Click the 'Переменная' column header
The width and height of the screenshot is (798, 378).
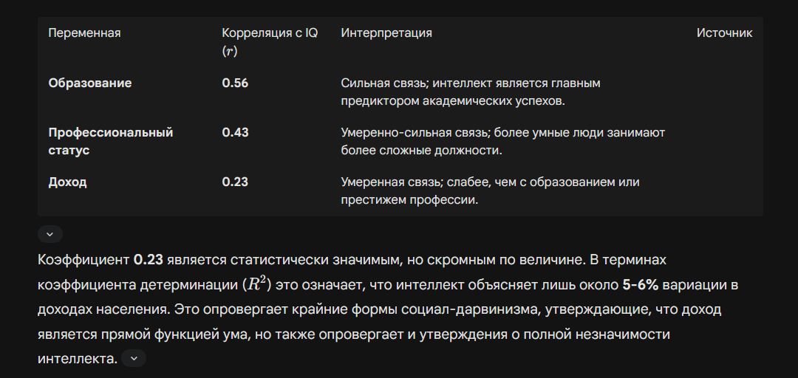[84, 33]
